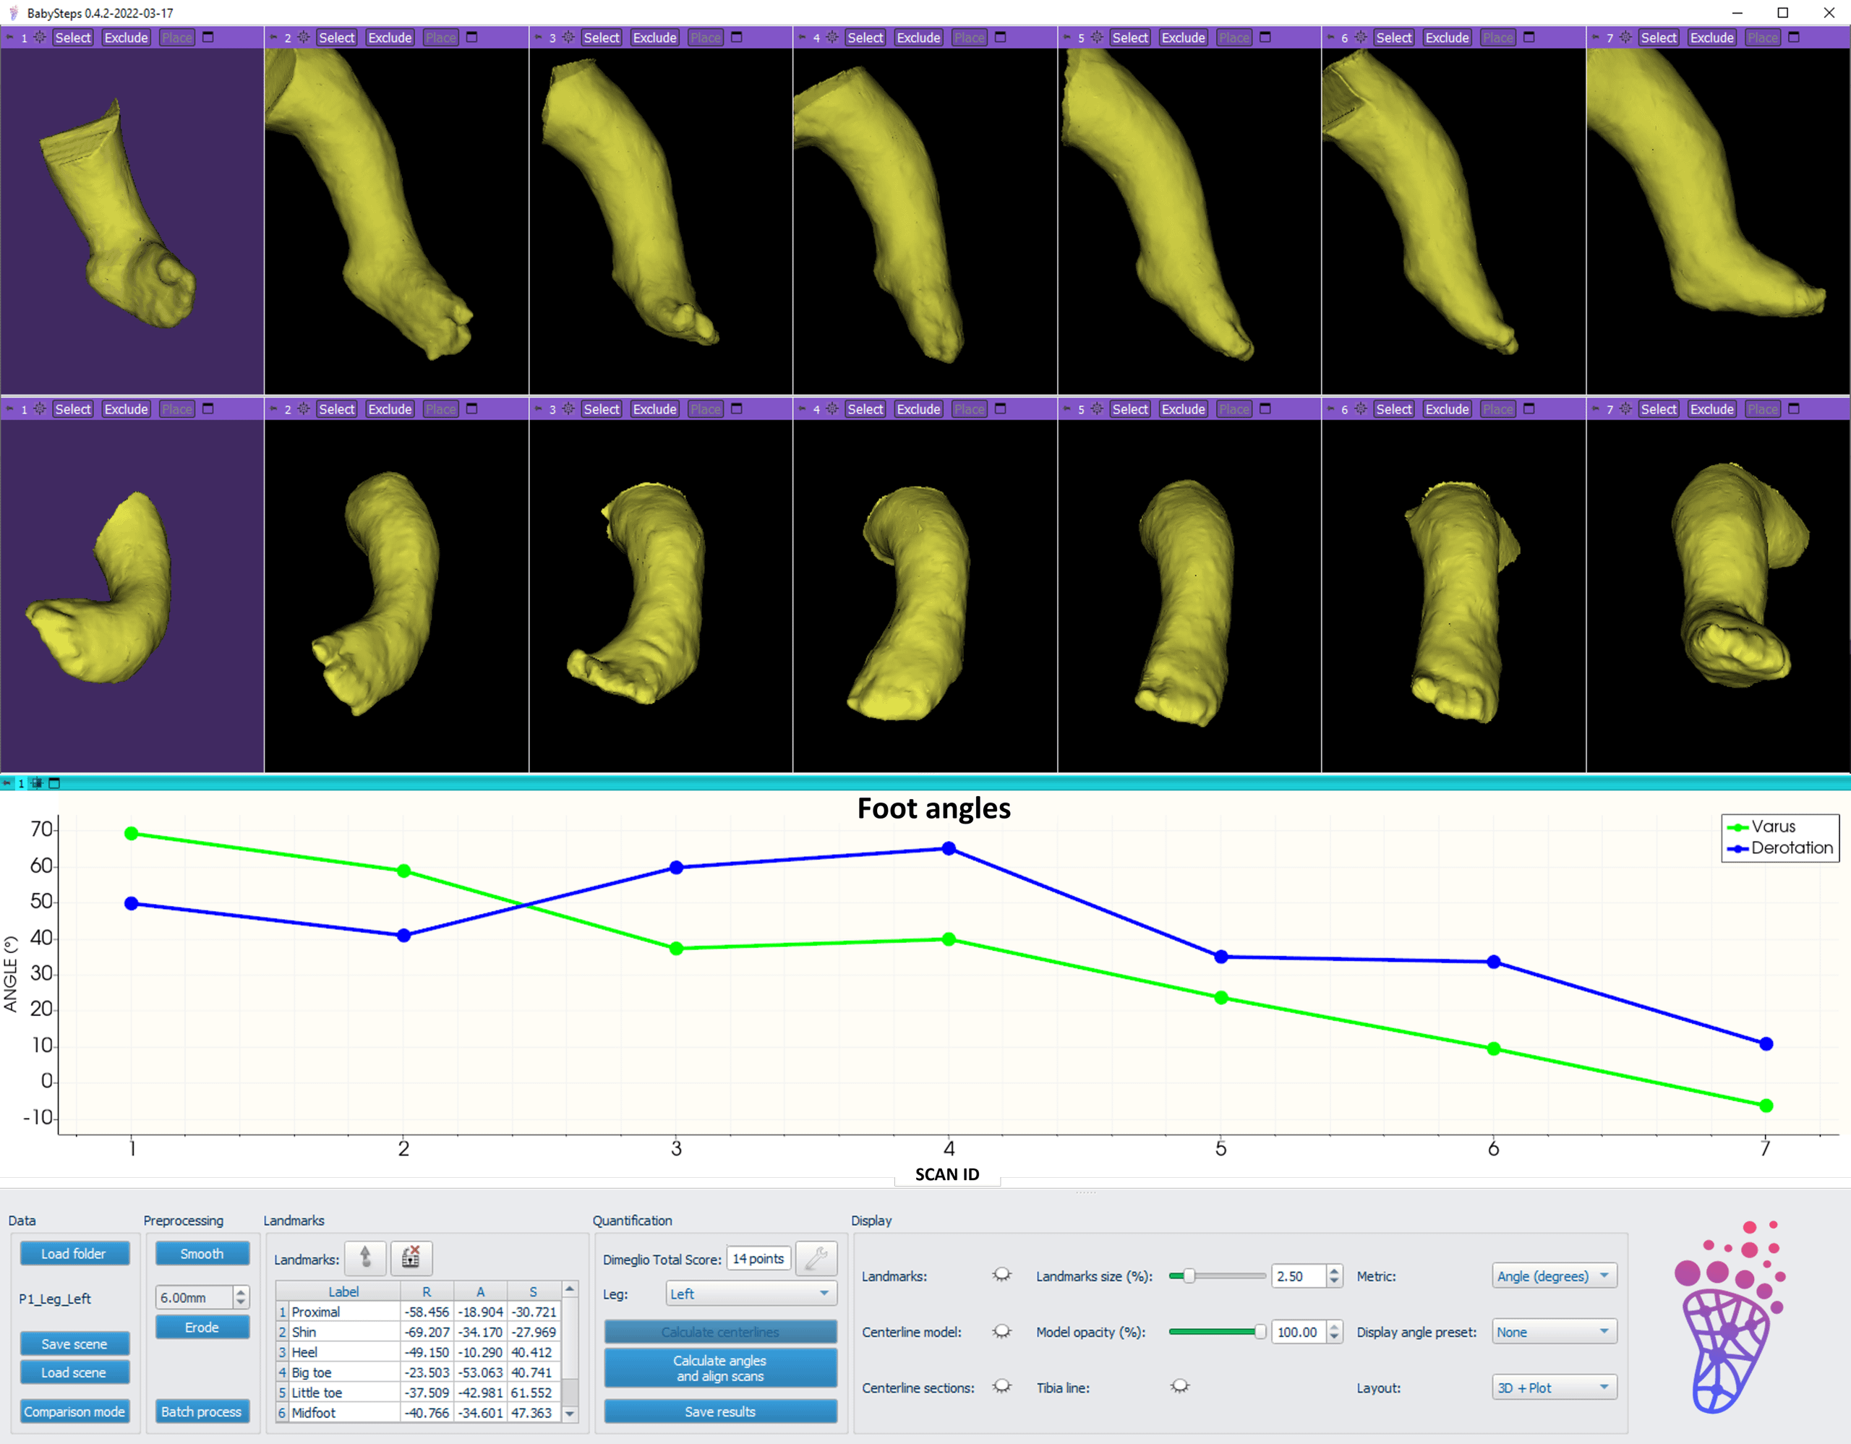
Task: Toggle Landmarks visibility eye icon
Action: [x=1001, y=1276]
